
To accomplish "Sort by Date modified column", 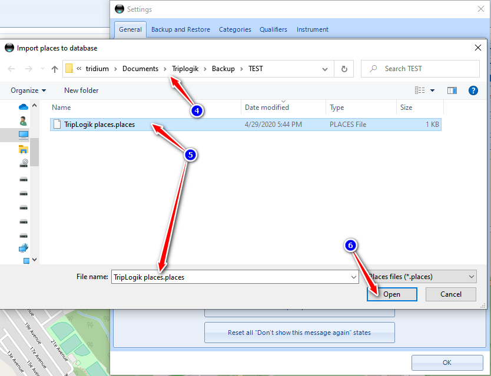I will click(284, 108).
